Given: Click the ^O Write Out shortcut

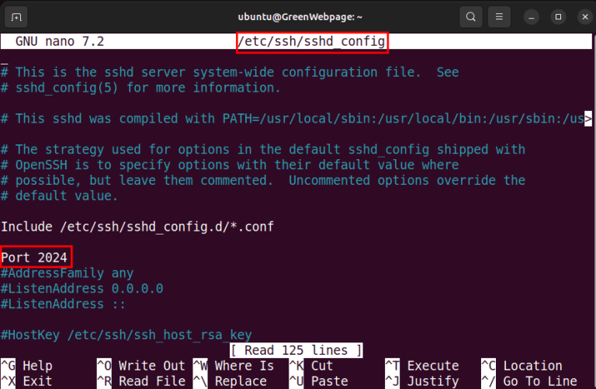Looking at the screenshot, I should (141, 366).
